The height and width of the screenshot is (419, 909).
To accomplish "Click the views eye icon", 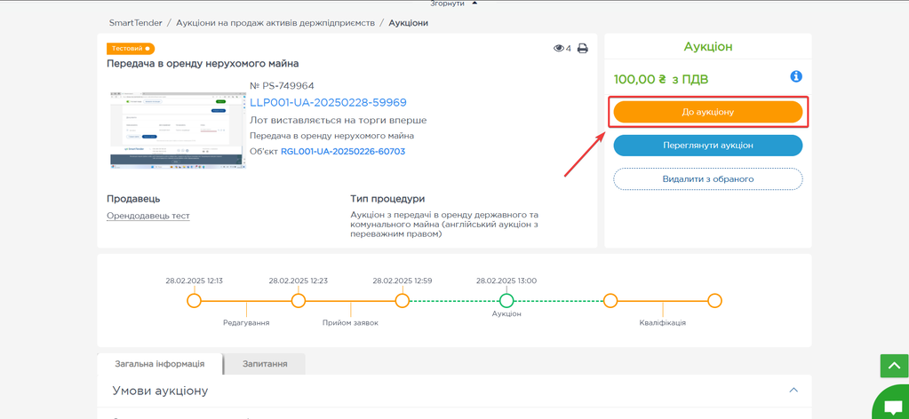I will (559, 49).
